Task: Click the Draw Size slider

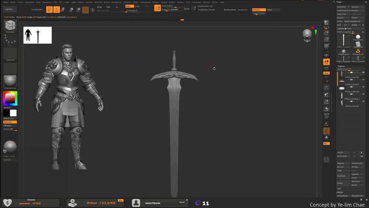Action: (x=175, y=10)
